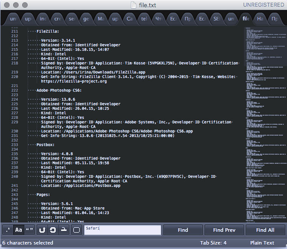The height and width of the screenshot is (249, 287).
Task: Click the FileZilla.app location path line
Action: [x=93, y=72]
